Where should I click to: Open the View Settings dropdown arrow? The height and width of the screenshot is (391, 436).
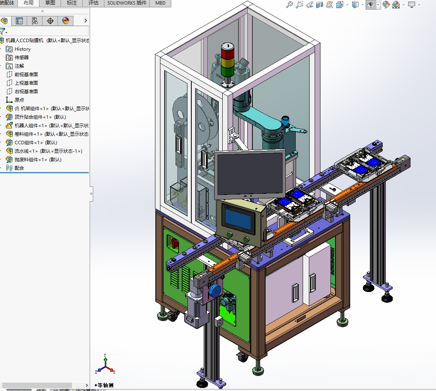click(419, 5)
